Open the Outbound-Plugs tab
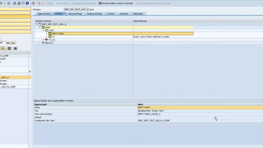This screenshot has height=148, width=263. pos(94,14)
